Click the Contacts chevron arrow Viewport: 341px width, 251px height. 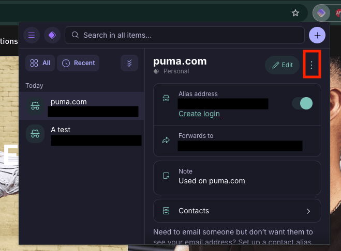tap(308, 211)
